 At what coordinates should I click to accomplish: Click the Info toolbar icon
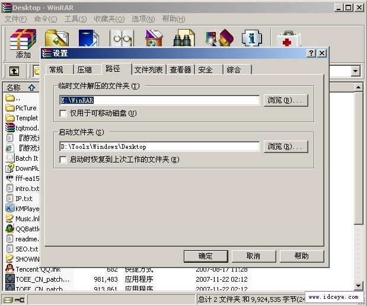point(252,38)
